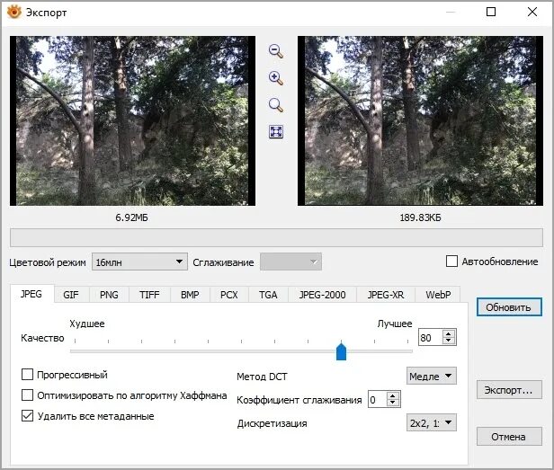Switch to the TGA tab
The height and width of the screenshot is (470, 554).
pos(268,295)
